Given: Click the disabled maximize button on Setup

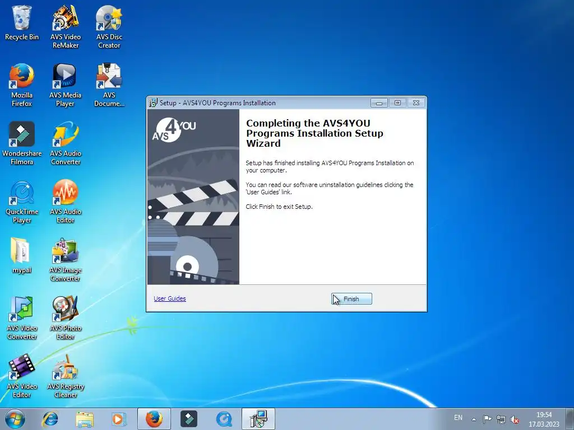Looking at the screenshot, I should pos(397,103).
